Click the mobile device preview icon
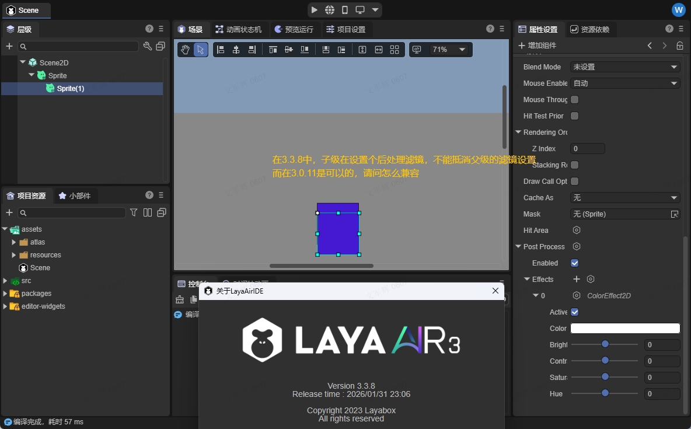 (x=345, y=10)
